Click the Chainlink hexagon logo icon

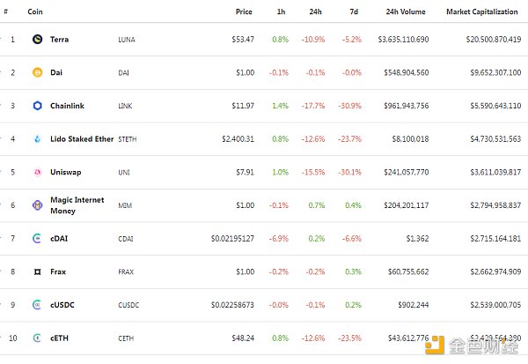pos(37,106)
